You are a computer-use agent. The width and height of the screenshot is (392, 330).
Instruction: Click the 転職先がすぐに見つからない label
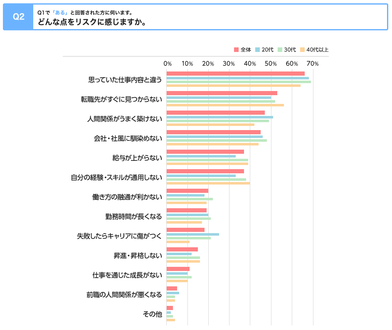pyautogui.click(x=121, y=99)
